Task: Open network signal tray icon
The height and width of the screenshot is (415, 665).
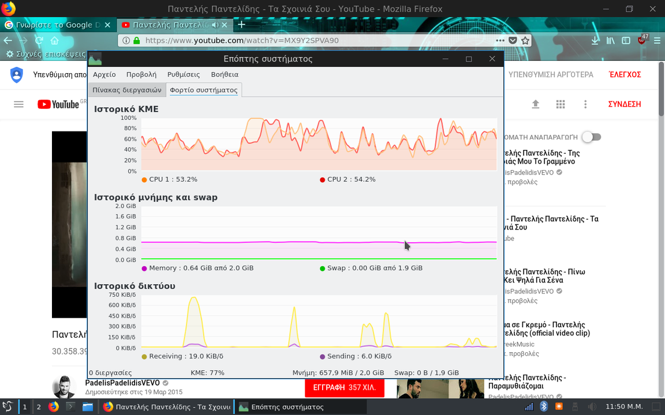Action: pyautogui.click(x=529, y=407)
